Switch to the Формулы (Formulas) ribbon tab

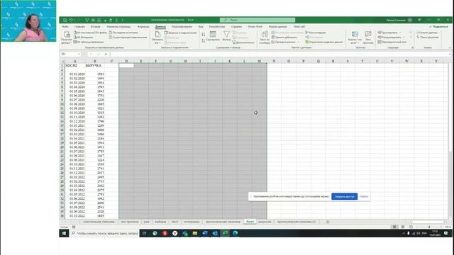tap(143, 27)
